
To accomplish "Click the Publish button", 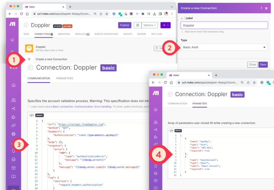I will (x=124, y=25).
